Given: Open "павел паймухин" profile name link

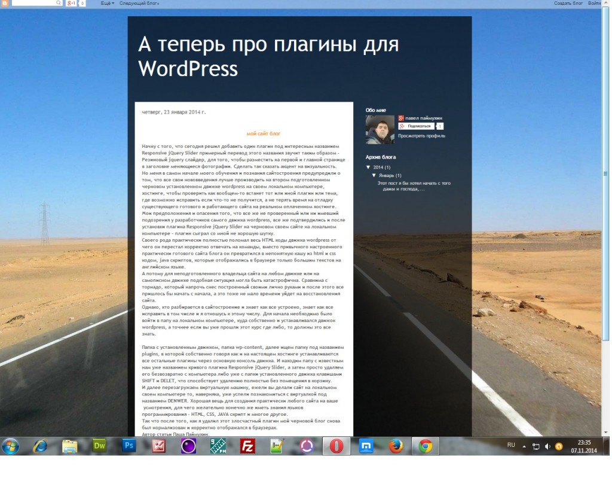Looking at the screenshot, I should tap(424, 118).
